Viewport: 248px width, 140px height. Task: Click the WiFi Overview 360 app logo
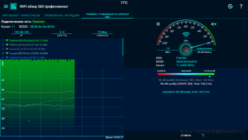pyautogui.click(x=14, y=6)
